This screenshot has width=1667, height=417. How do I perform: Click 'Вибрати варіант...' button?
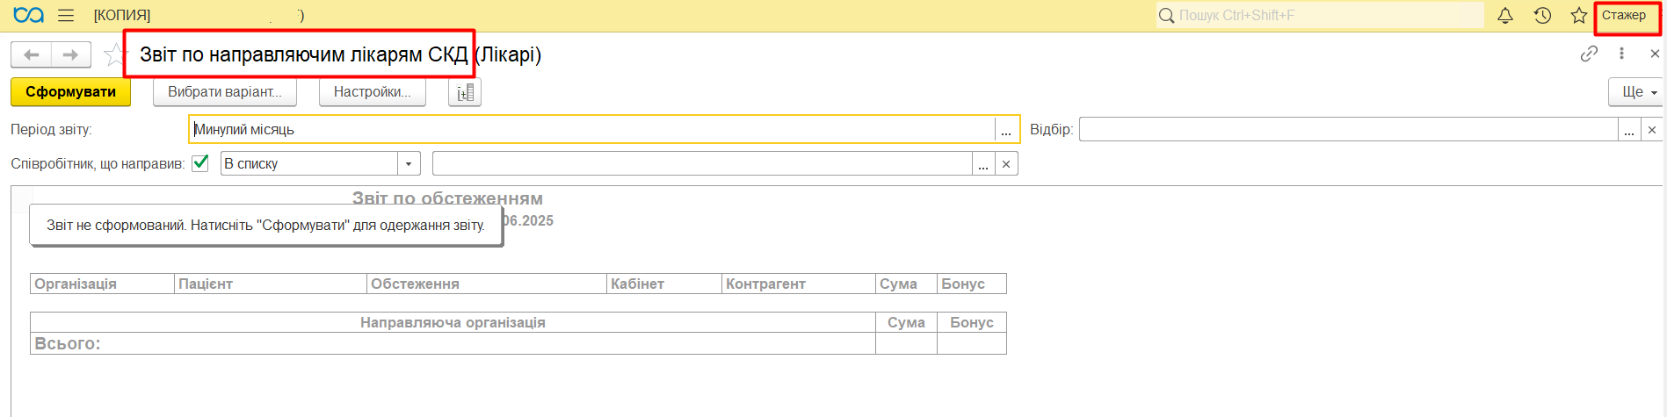pyautogui.click(x=225, y=92)
